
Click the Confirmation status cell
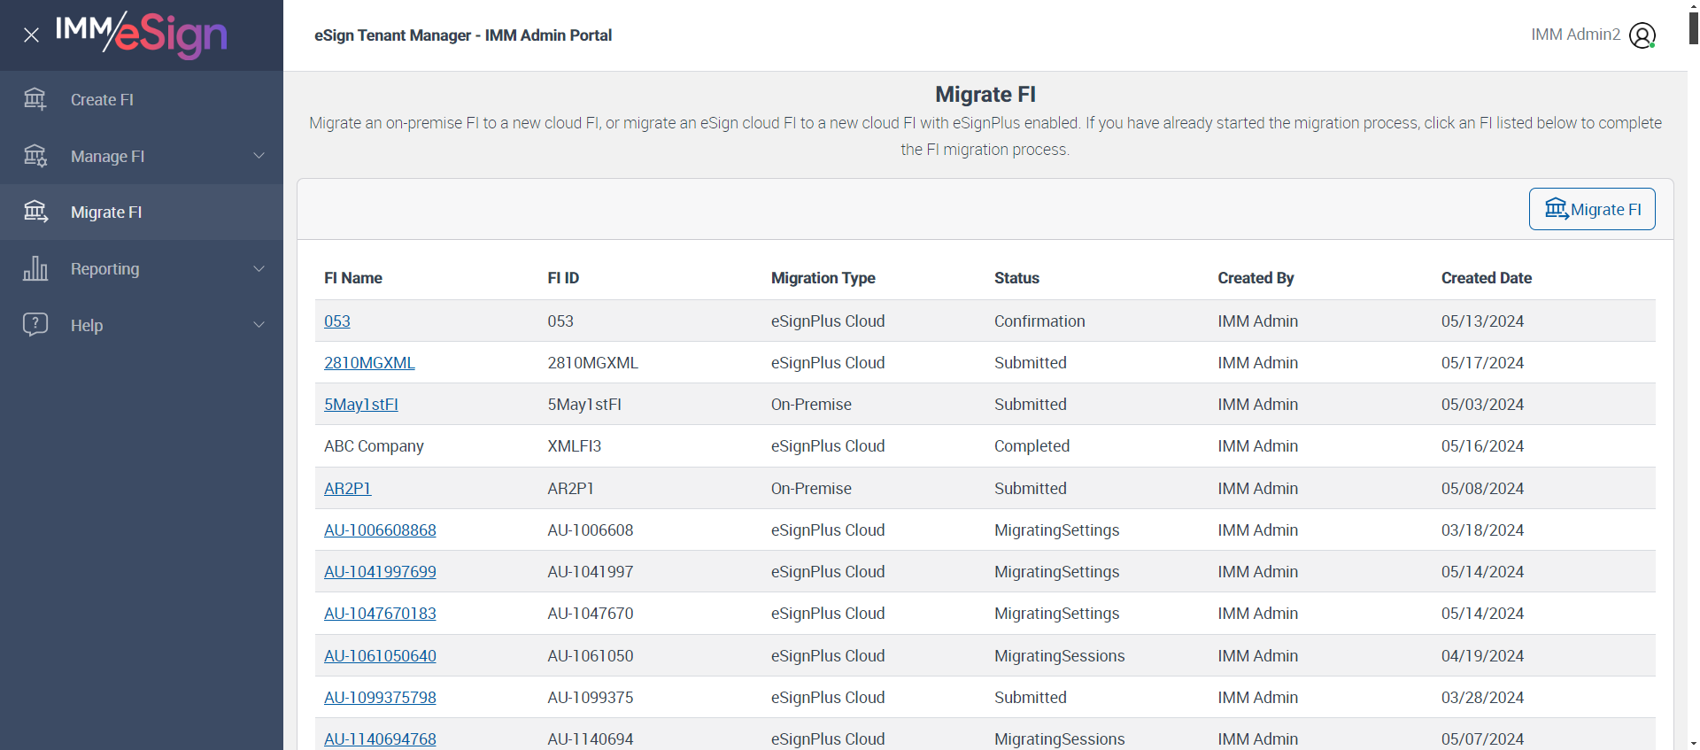tap(1039, 321)
